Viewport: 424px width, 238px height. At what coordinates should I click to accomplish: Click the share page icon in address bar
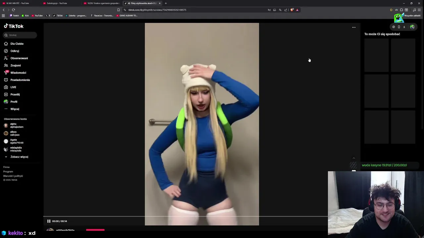pos(286,10)
